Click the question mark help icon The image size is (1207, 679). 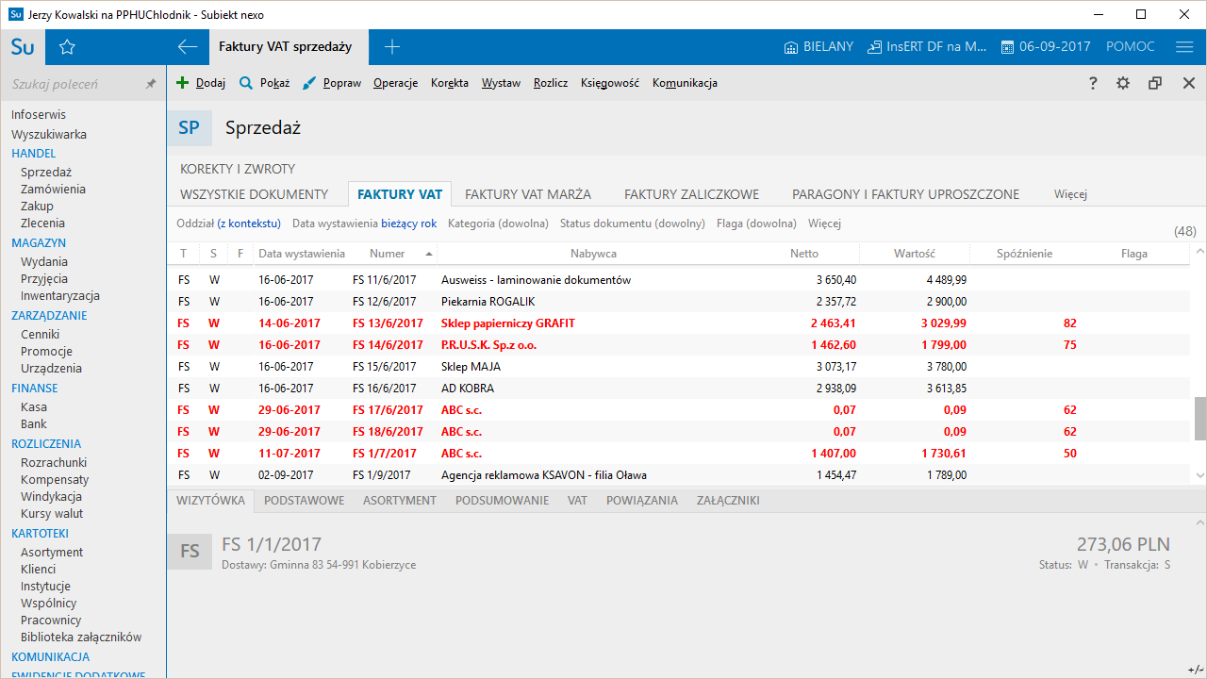pos(1093,83)
